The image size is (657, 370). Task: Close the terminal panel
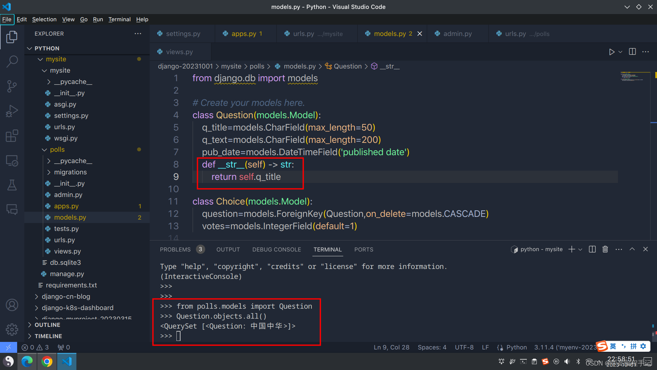click(x=646, y=249)
